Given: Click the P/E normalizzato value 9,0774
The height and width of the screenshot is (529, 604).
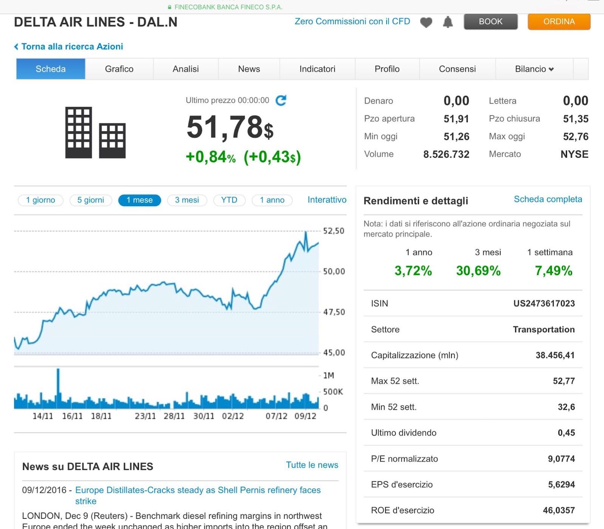Looking at the screenshot, I should tap(561, 459).
